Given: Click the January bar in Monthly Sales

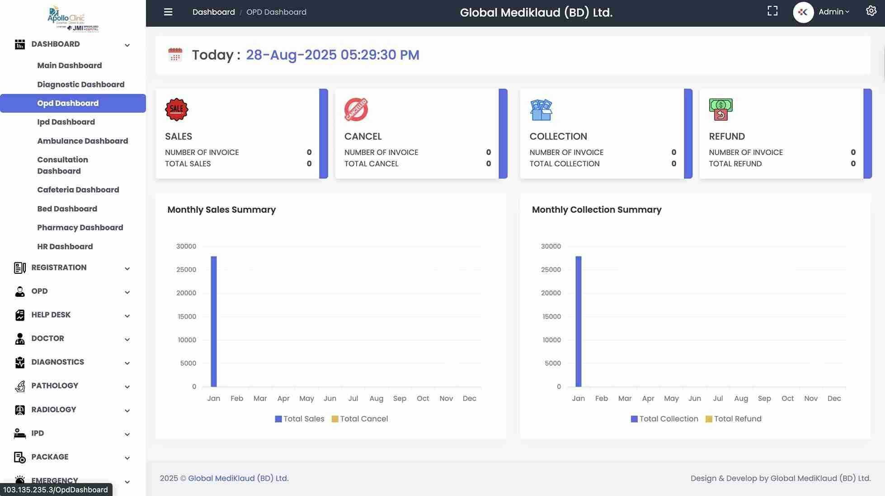Looking at the screenshot, I should (214, 322).
